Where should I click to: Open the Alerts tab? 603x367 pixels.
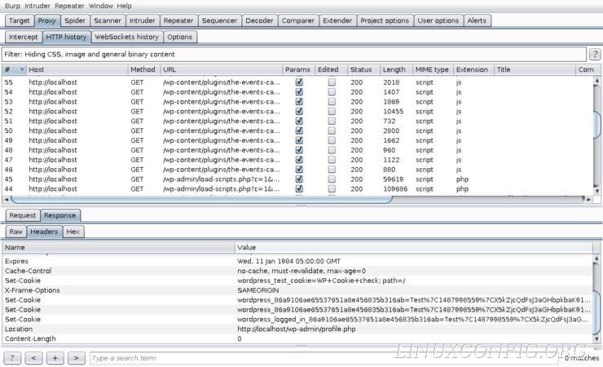pyautogui.click(x=477, y=20)
